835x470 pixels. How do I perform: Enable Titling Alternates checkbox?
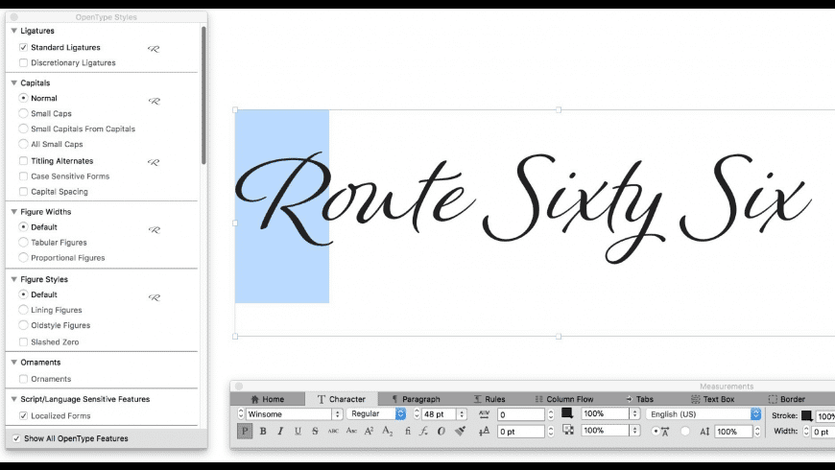point(23,161)
